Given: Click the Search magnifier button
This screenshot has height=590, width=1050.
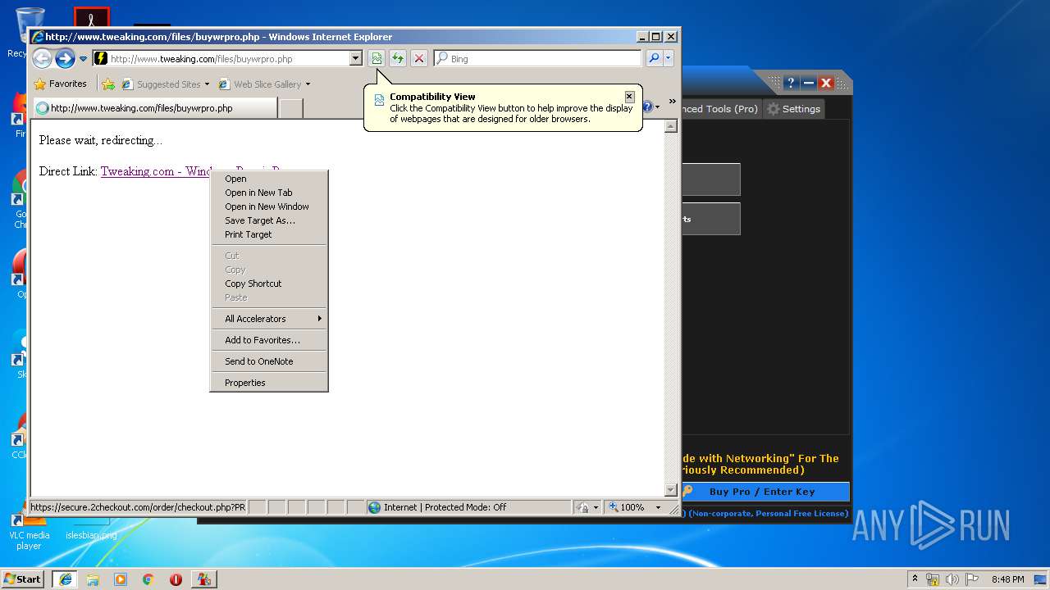Looking at the screenshot, I should 654,58.
